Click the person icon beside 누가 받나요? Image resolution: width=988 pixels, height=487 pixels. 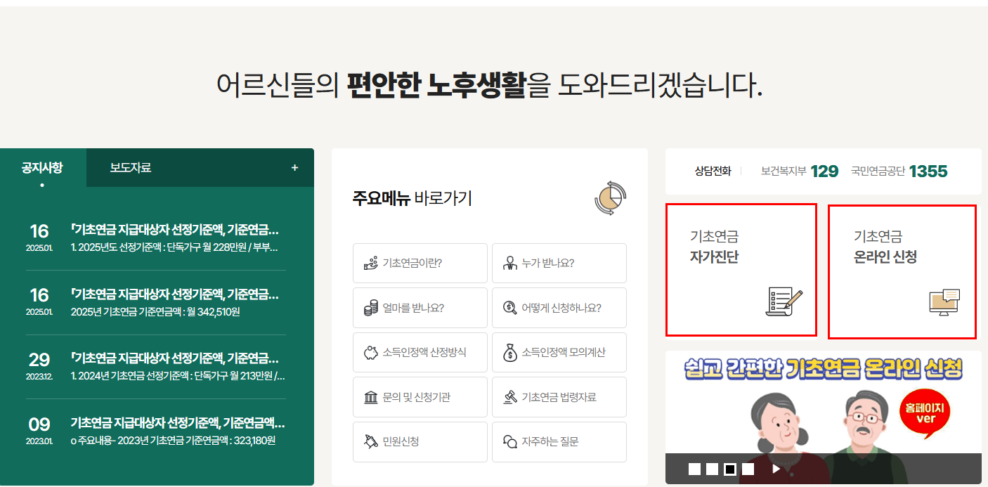[509, 263]
